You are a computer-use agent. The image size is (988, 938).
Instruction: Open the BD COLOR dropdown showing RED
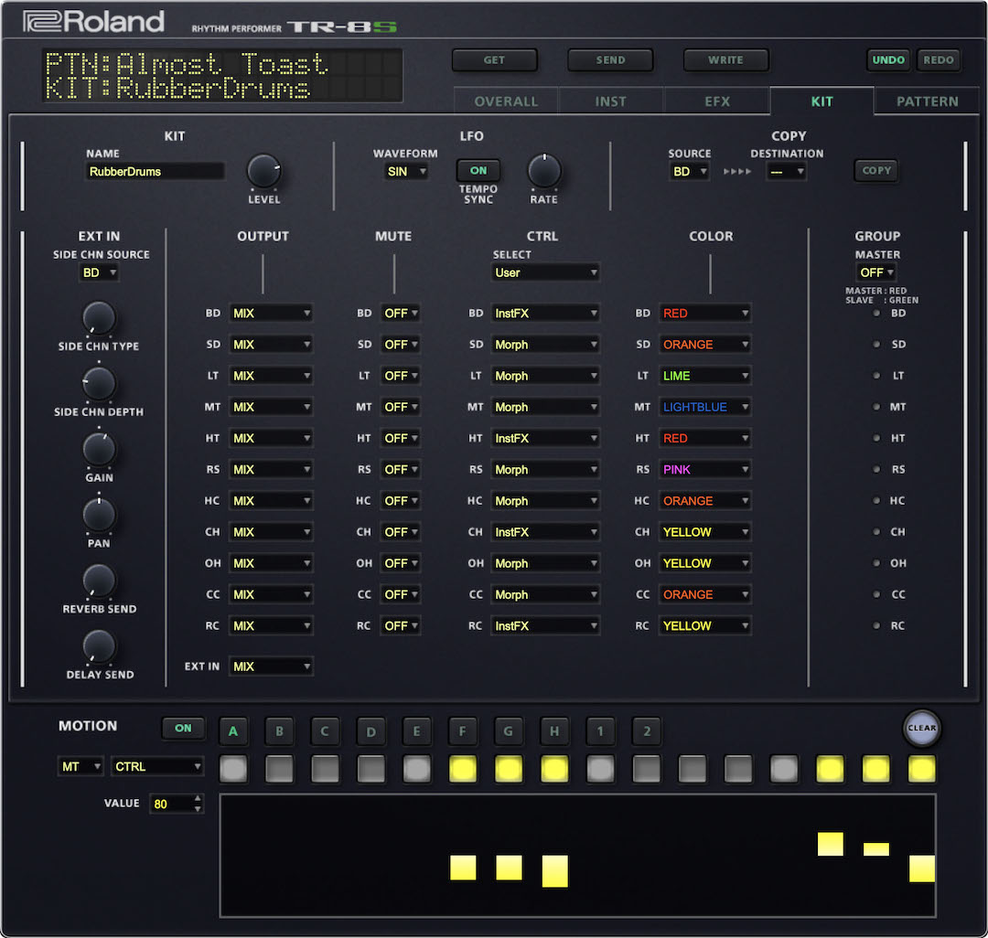coord(704,314)
